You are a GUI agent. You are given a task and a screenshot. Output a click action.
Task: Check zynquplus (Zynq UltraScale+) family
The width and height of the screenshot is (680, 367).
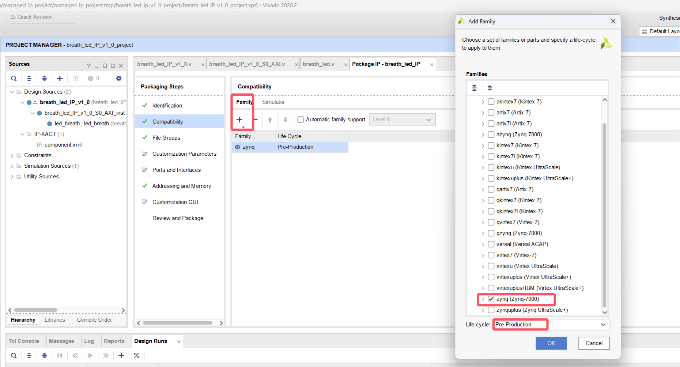click(x=491, y=310)
